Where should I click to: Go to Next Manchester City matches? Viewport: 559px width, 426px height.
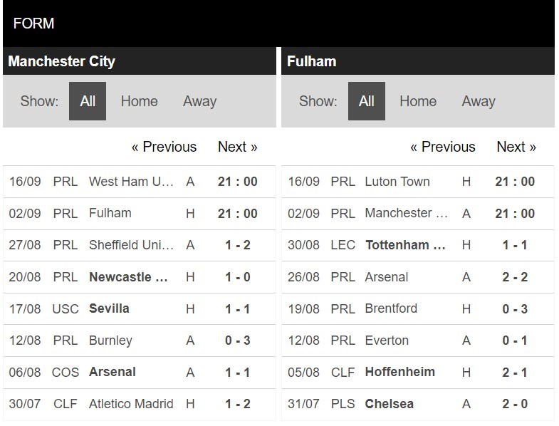pos(237,147)
